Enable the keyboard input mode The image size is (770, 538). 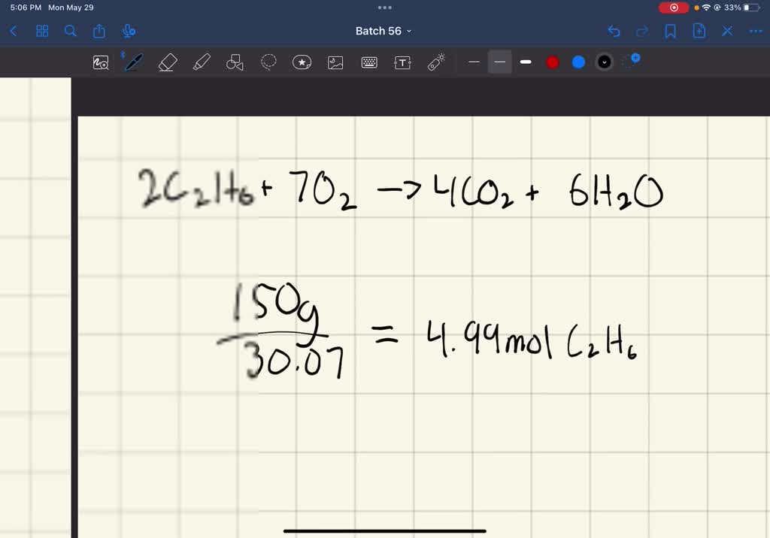pos(368,62)
